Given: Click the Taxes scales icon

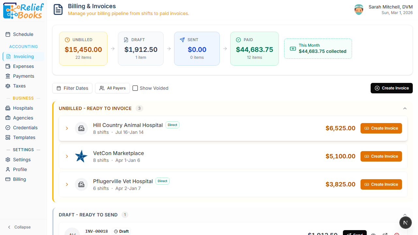Looking at the screenshot, I should coord(8,86).
